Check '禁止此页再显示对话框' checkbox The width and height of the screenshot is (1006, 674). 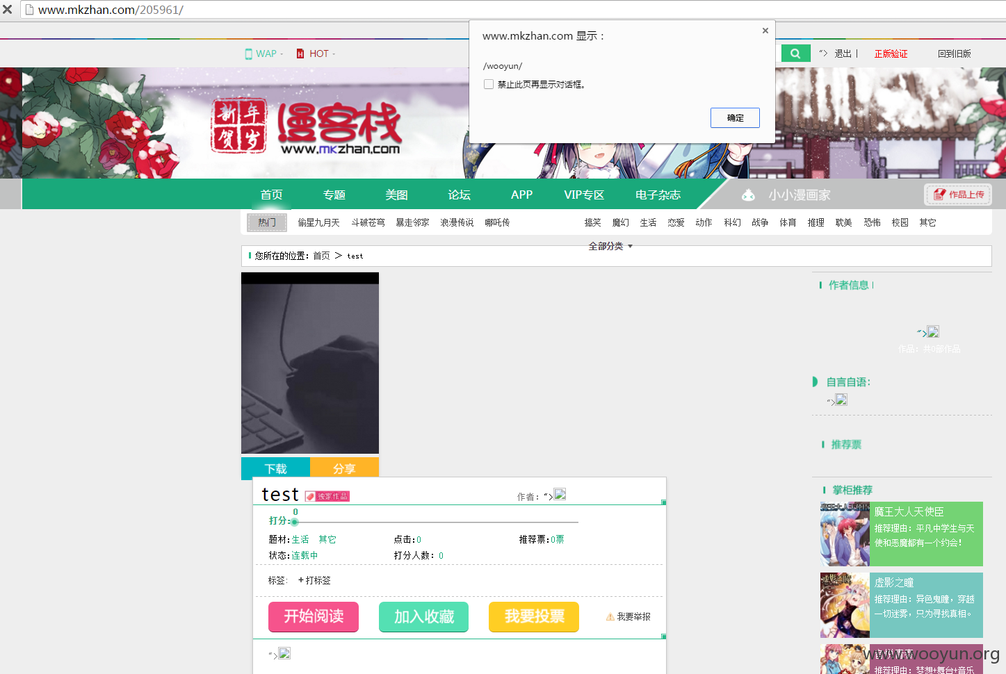click(x=489, y=84)
